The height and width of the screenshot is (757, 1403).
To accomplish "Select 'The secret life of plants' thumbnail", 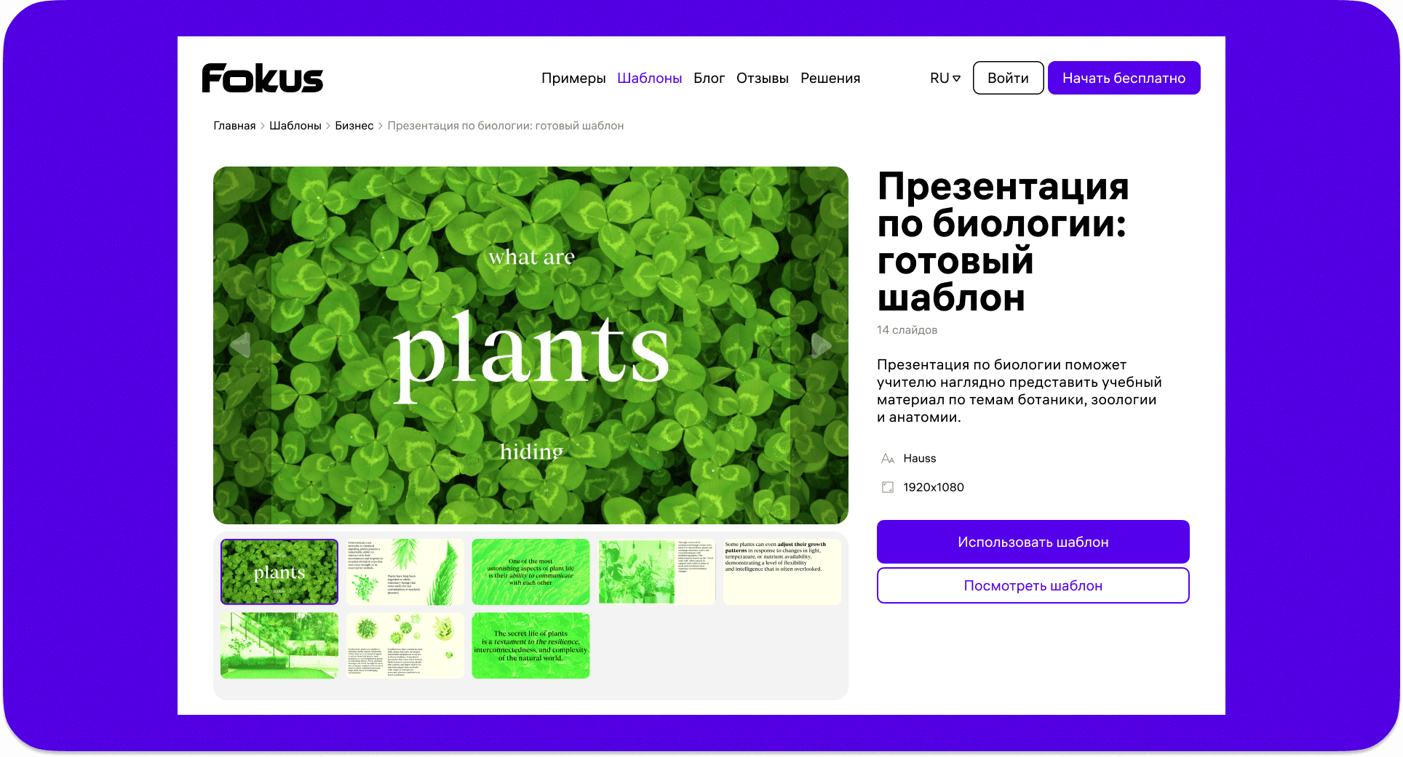I will (530, 646).
